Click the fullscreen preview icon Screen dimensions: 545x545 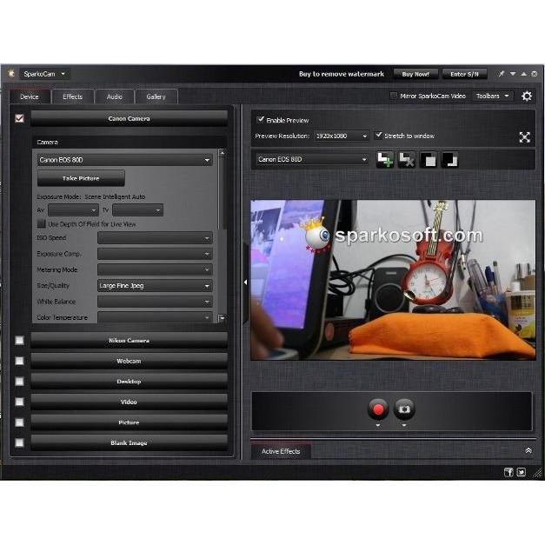tap(525, 137)
